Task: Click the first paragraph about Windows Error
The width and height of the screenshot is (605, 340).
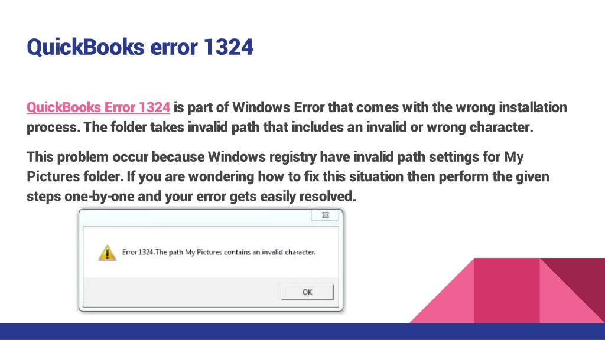Action: (297, 117)
